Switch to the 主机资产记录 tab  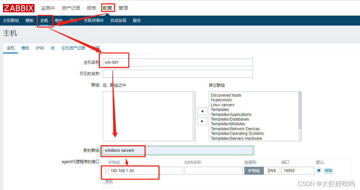tap(73, 48)
